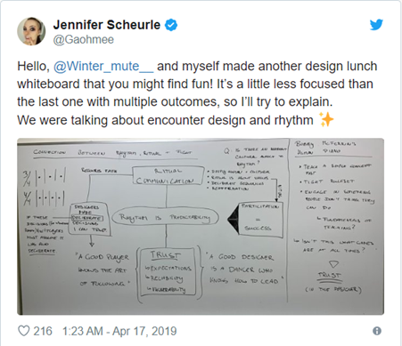Visit the @Gaohmee handle
The image size is (402, 346).
(x=83, y=40)
